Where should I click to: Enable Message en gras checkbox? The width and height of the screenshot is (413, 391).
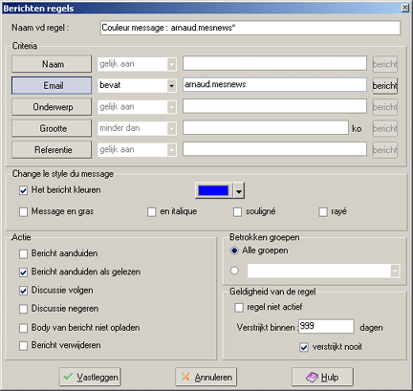(x=23, y=212)
